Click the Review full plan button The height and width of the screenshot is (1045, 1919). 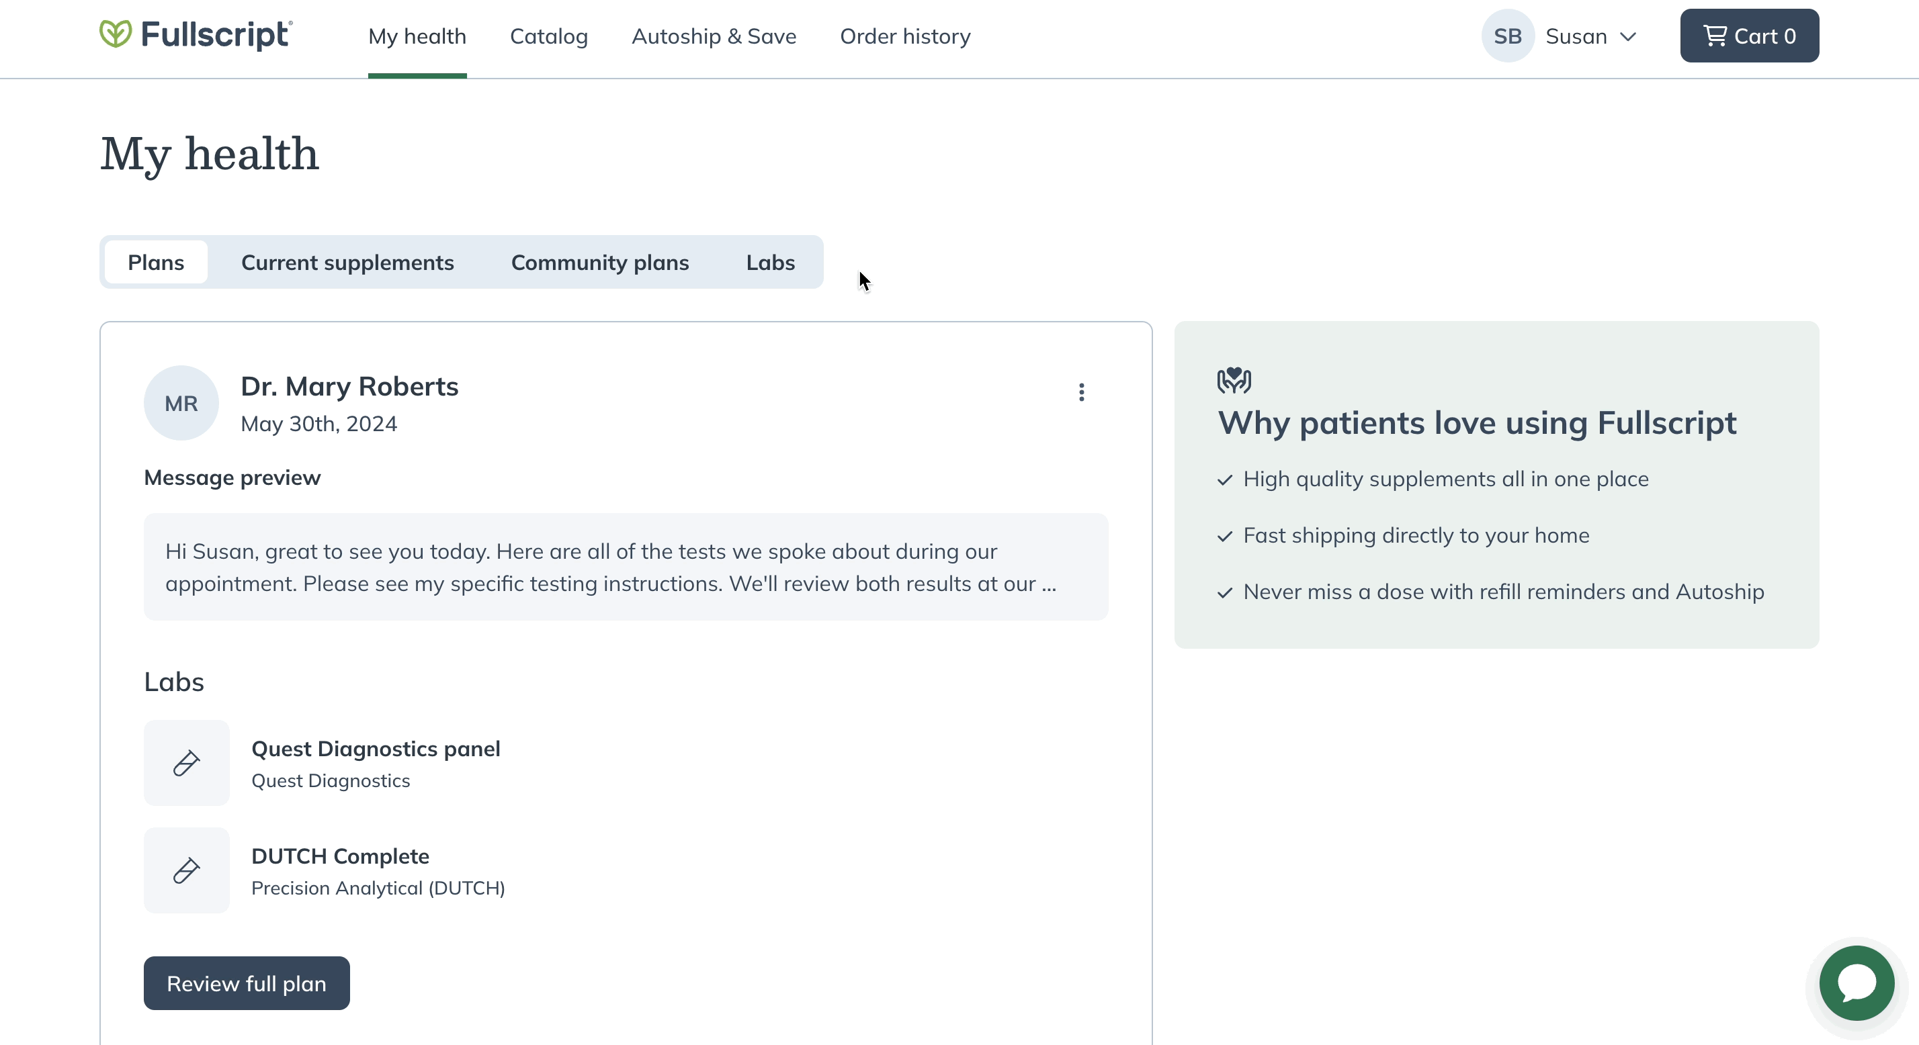pos(246,983)
